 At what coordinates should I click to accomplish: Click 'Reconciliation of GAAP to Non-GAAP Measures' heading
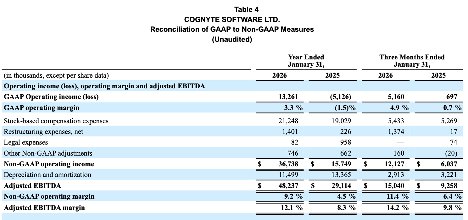(x=232, y=29)
